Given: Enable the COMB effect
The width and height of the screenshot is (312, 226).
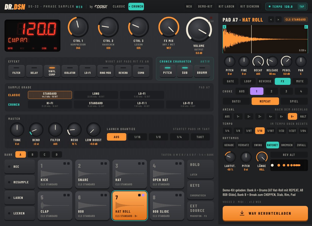Looking at the screenshot, I should pyautogui.click(x=141, y=72).
